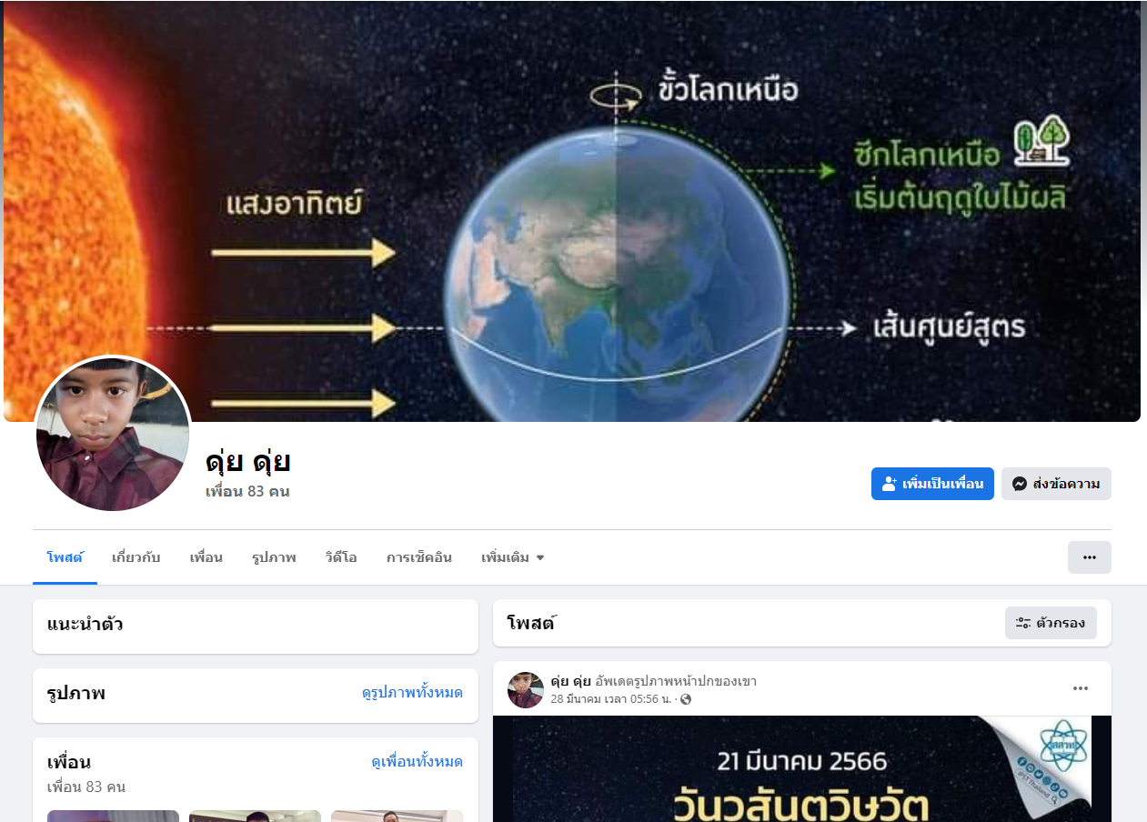This screenshot has width=1147, height=822.
Task: Click the เพิ่มเป็นเพื่อน button
Action: (932, 484)
